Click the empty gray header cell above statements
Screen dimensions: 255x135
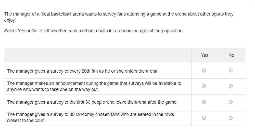coord(98,55)
